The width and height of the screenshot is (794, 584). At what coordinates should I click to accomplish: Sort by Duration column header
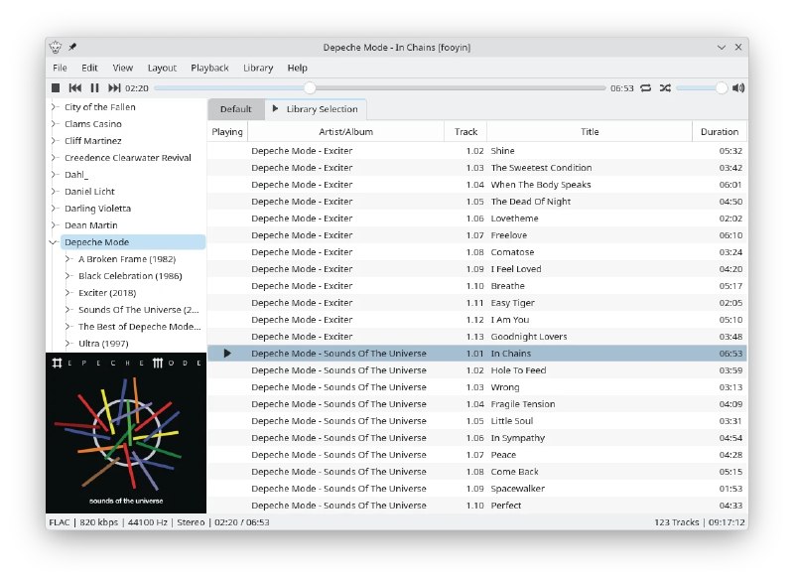pos(720,132)
